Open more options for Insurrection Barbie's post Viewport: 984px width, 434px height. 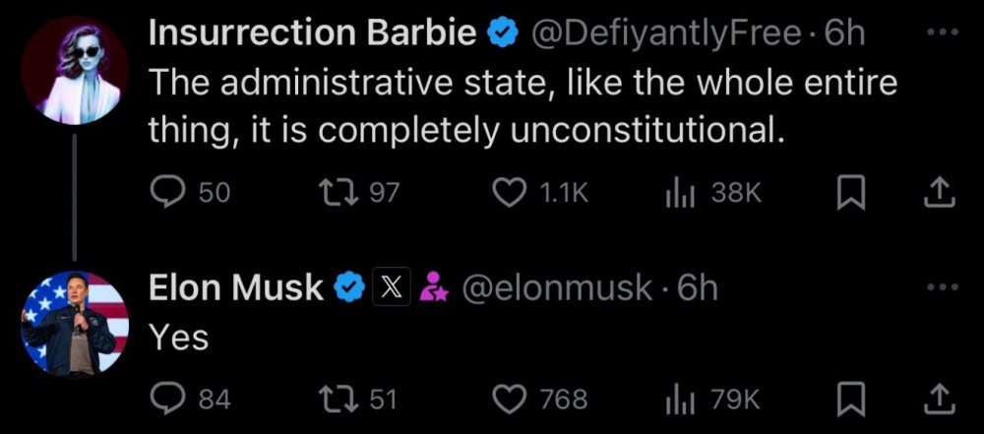click(941, 35)
